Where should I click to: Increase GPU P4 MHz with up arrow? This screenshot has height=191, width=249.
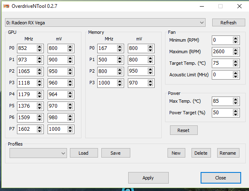click(39, 93)
